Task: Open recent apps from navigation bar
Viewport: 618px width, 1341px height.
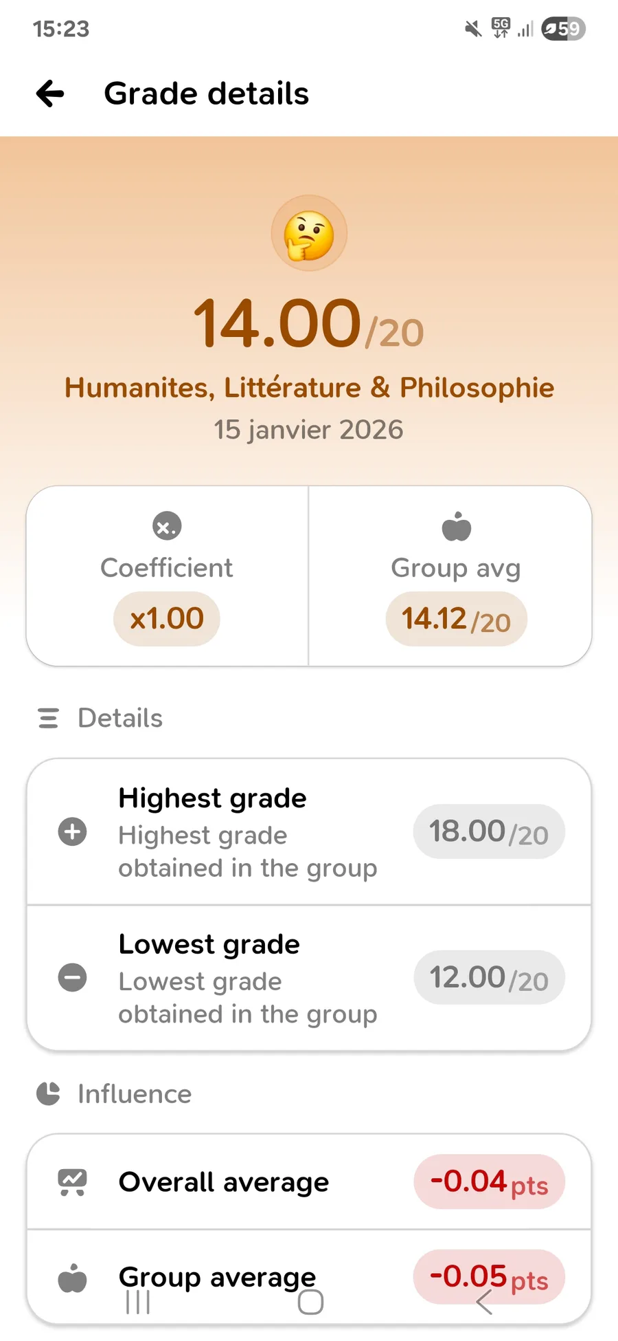Action: click(138, 1302)
